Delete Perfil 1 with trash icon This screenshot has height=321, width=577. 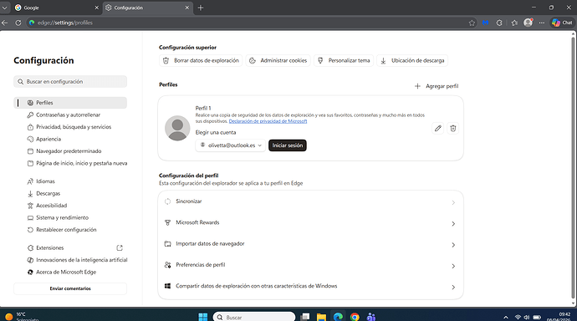(x=453, y=129)
